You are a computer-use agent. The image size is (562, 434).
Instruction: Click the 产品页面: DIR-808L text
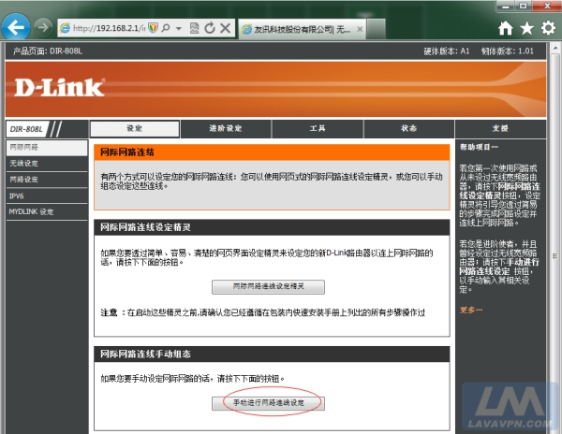click(x=48, y=51)
